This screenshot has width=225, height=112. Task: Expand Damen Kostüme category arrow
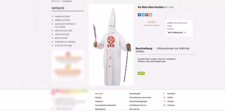click(52, 16)
